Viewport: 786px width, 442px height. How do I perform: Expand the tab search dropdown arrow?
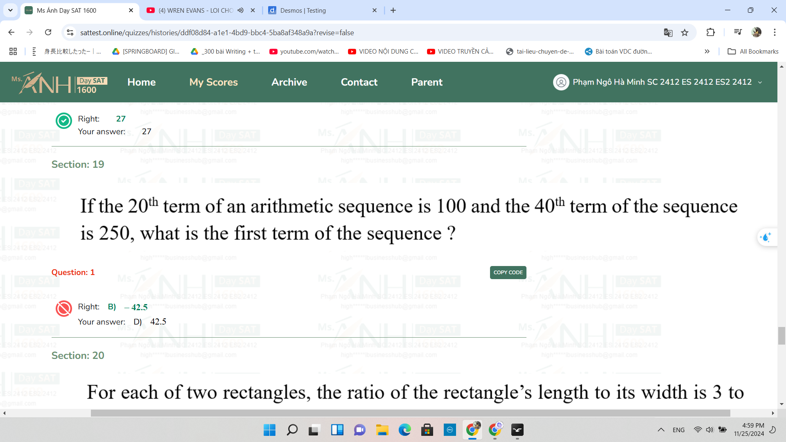(10, 10)
